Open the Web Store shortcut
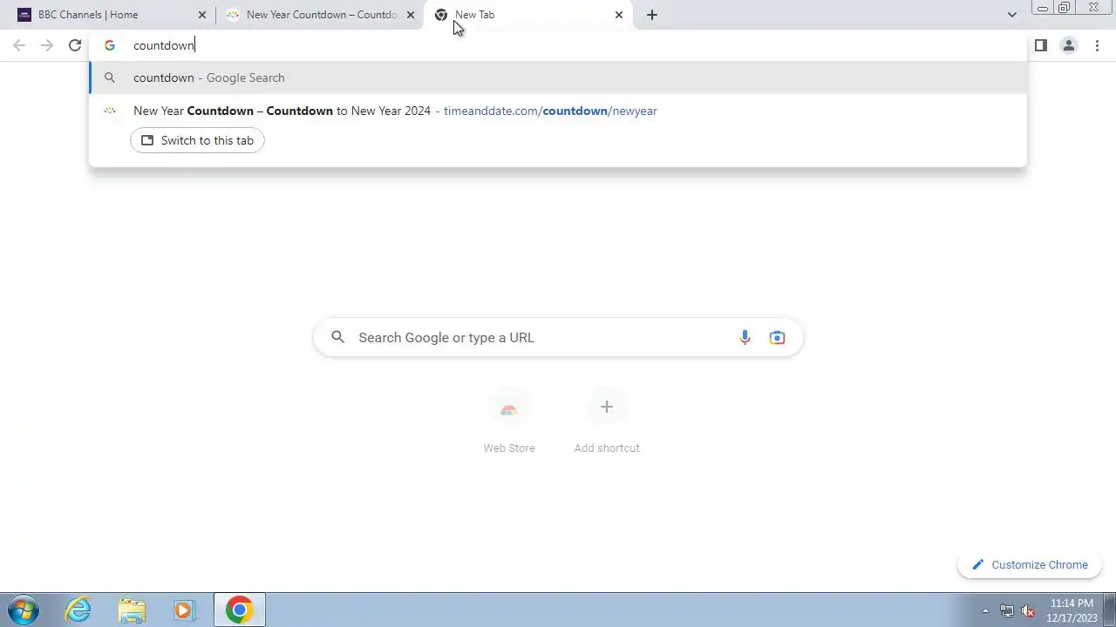1116x627 pixels. tap(509, 422)
